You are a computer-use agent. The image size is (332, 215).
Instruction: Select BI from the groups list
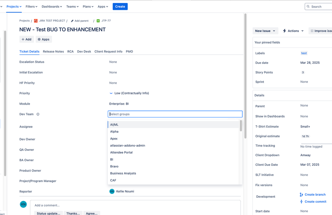(x=173, y=160)
